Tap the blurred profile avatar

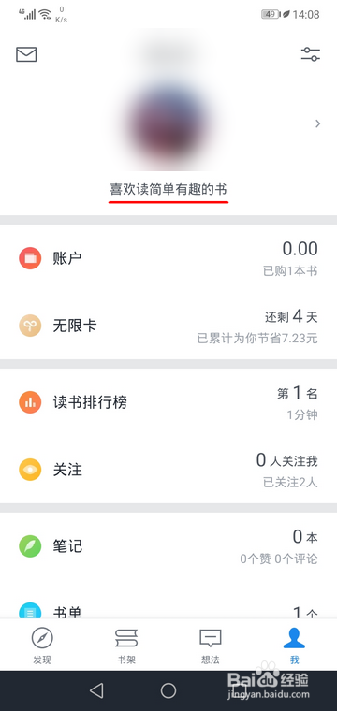coord(168,121)
